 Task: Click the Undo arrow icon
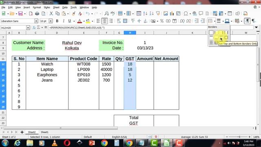(88, 13)
